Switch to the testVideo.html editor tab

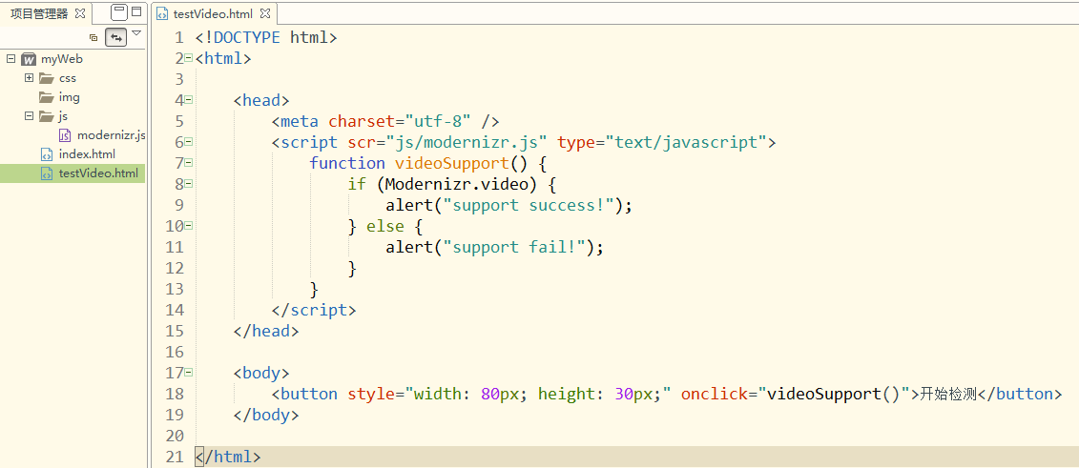pos(213,13)
